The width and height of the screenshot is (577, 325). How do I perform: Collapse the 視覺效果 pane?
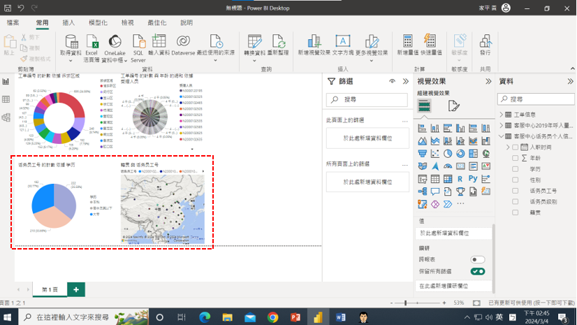pyautogui.click(x=488, y=82)
